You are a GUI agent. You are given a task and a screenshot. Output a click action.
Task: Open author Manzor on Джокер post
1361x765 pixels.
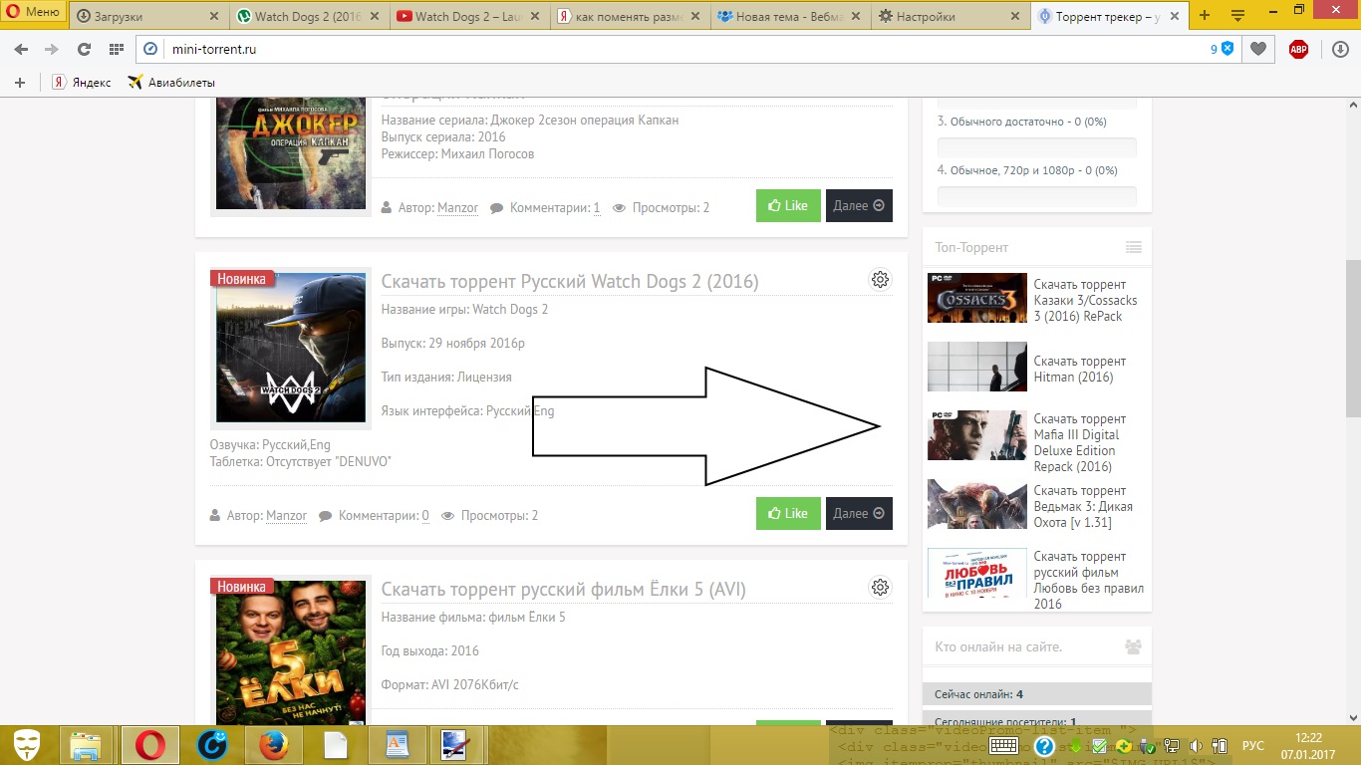pyautogui.click(x=457, y=208)
